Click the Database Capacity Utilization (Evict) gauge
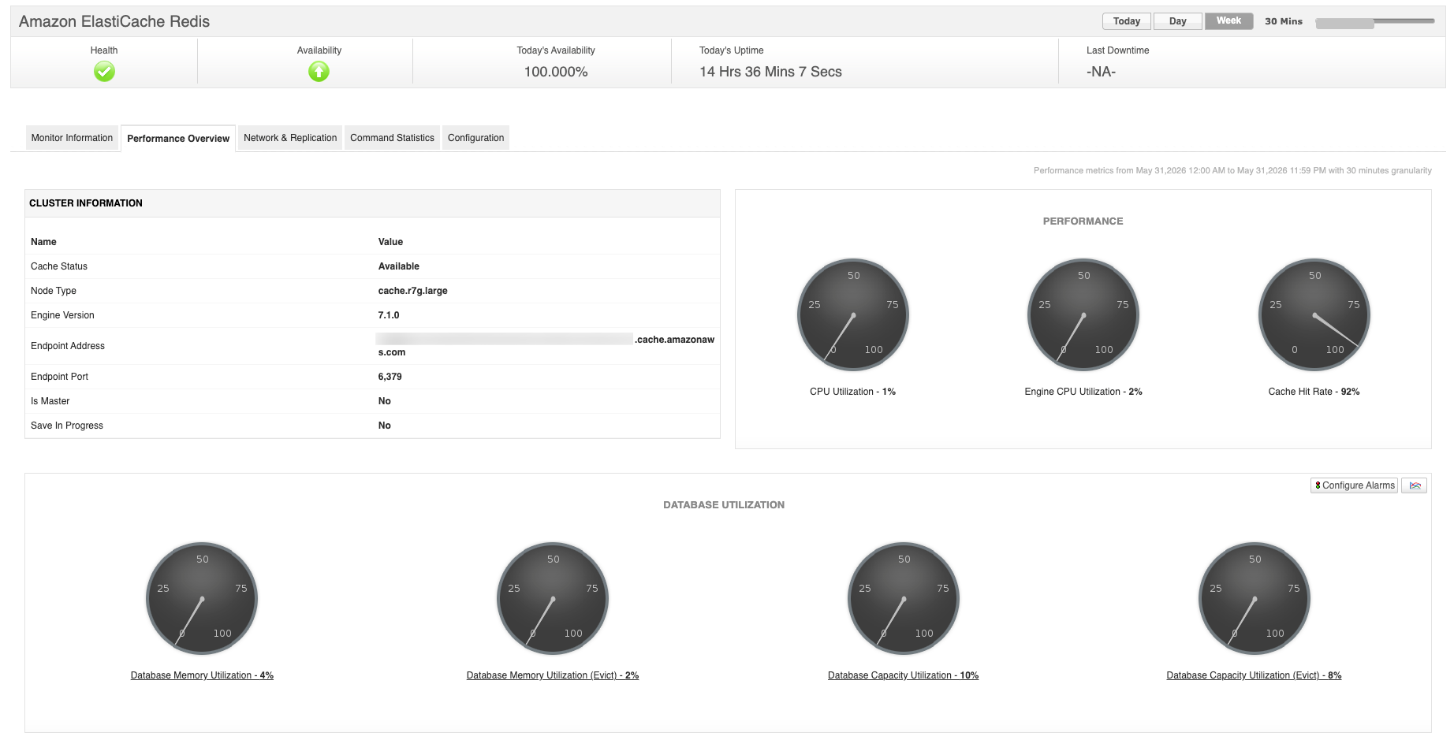Viewport: 1454px width, 740px height. click(1255, 598)
